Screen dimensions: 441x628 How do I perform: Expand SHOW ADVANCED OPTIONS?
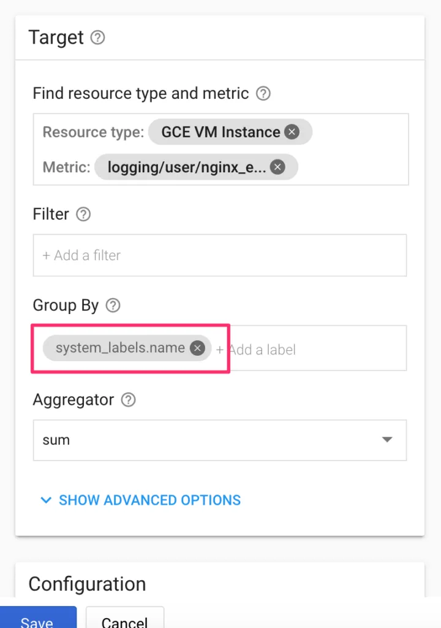[x=149, y=500]
